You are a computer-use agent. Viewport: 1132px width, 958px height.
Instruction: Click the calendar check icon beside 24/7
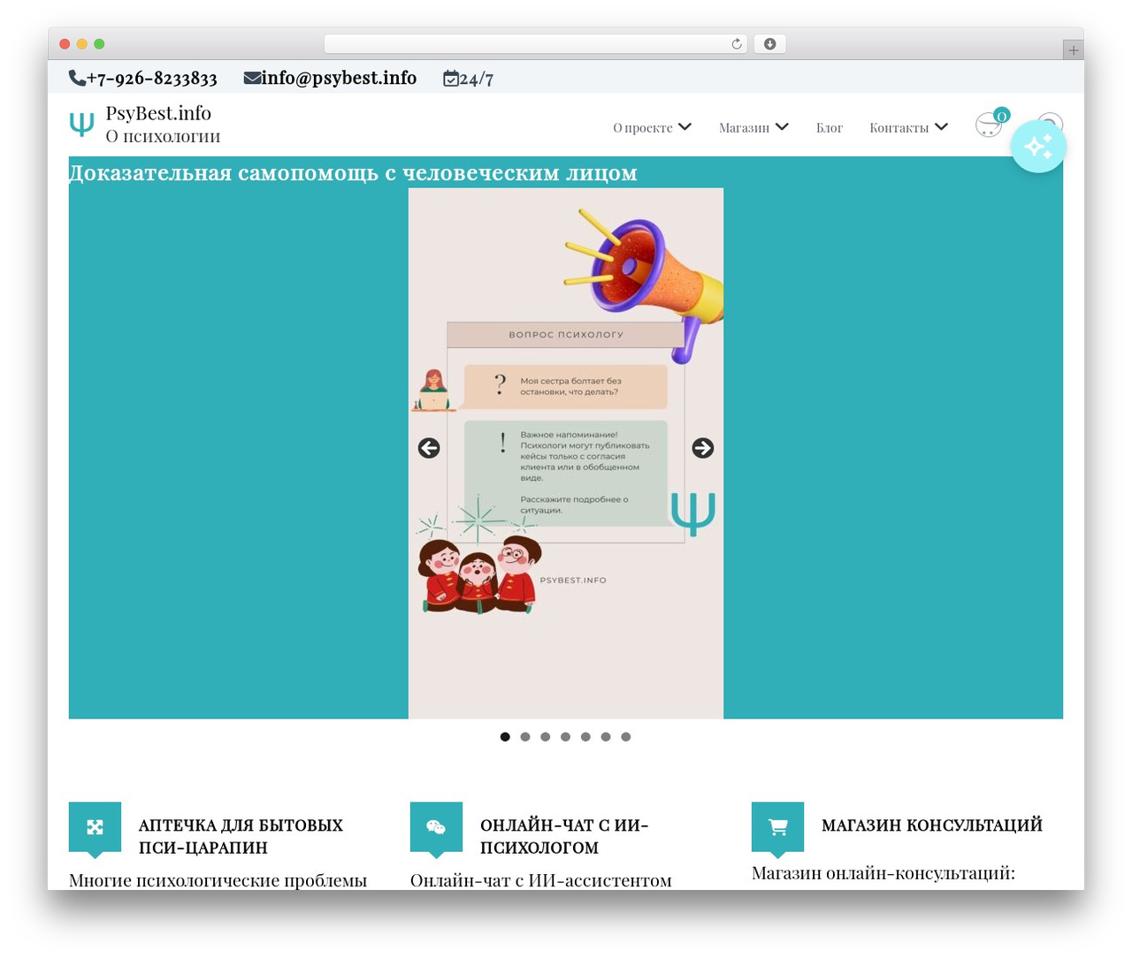click(451, 79)
